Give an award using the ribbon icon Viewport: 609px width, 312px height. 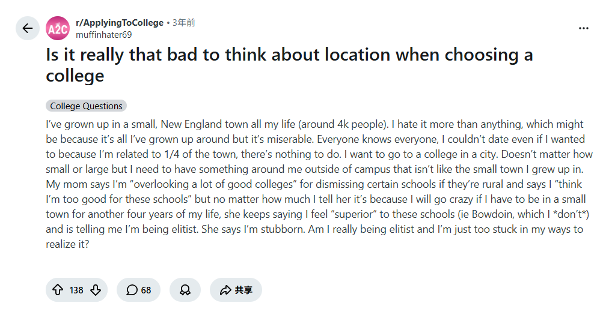(185, 290)
